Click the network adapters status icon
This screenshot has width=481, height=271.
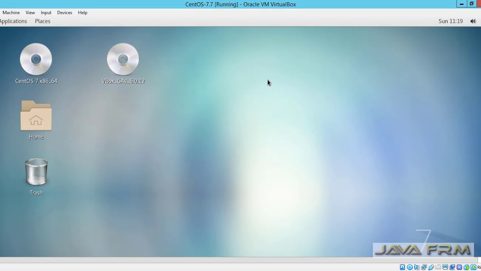coord(424,267)
